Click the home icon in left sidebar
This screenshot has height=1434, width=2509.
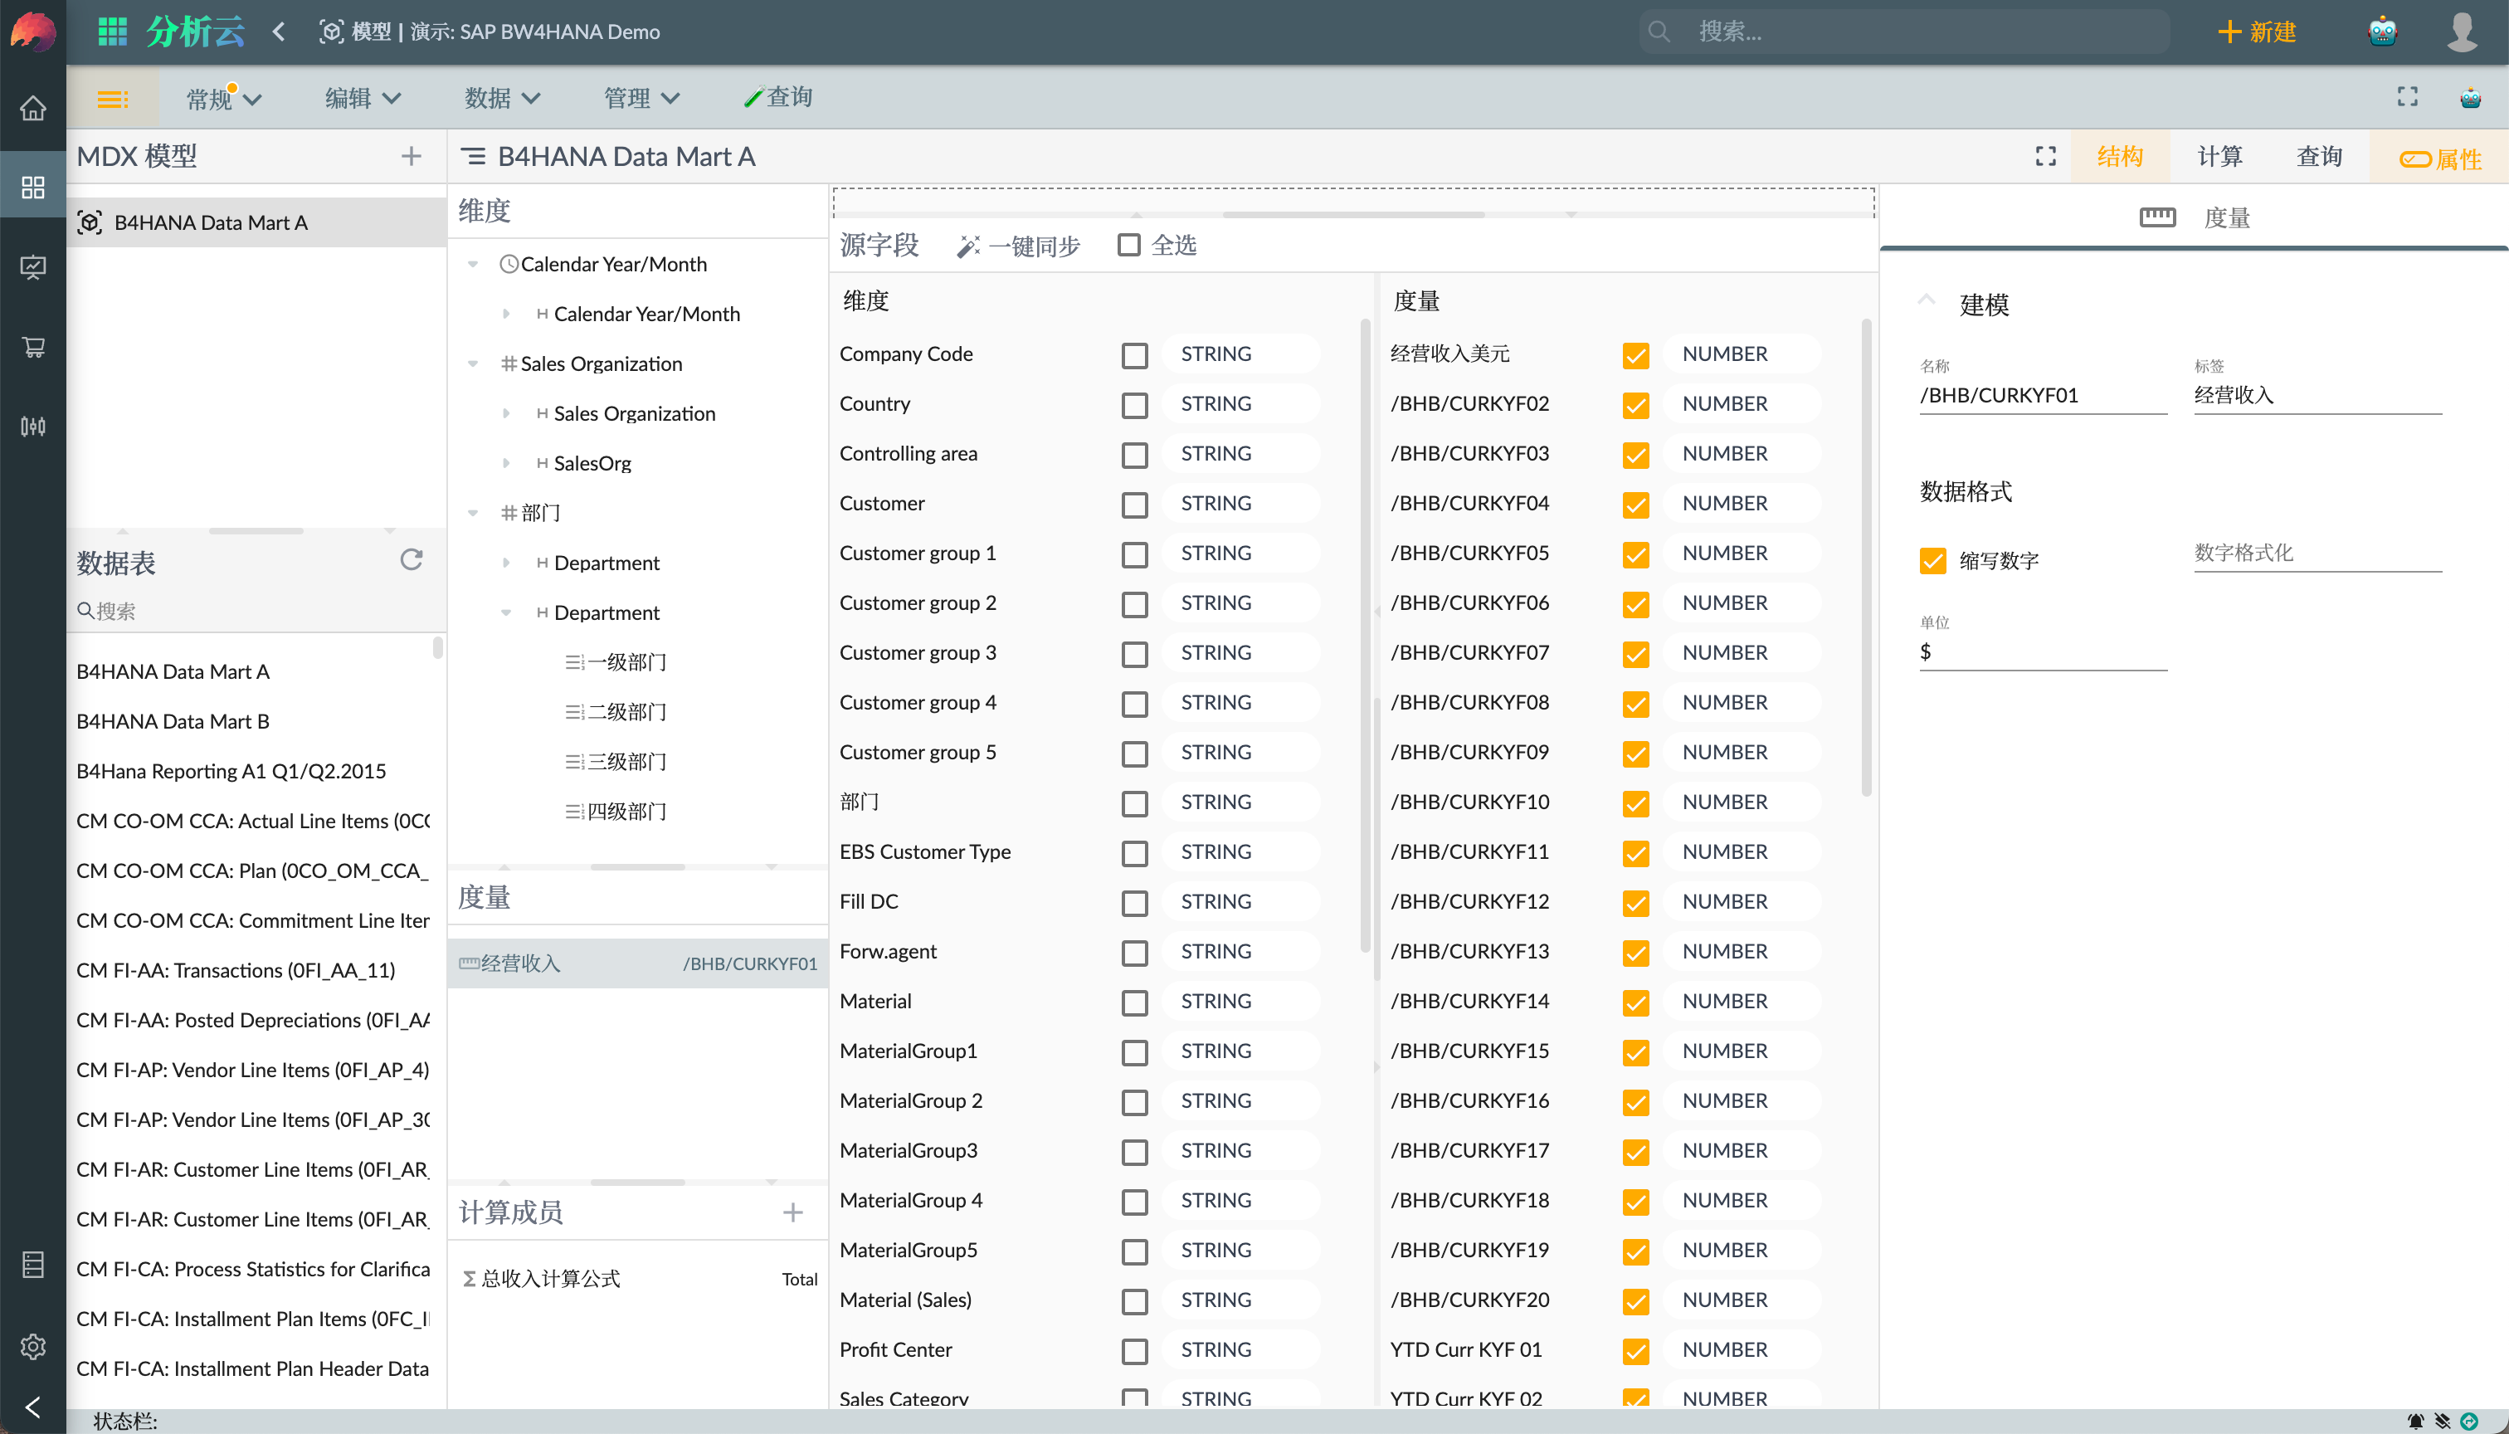click(x=32, y=107)
